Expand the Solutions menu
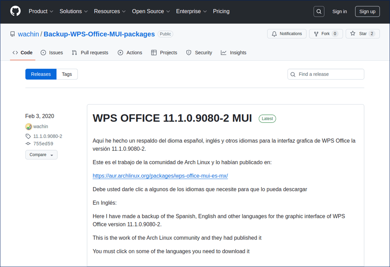Screen dimensions: 390x267 [x=73, y=12]
